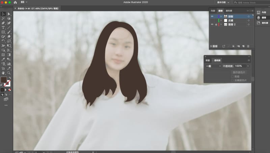Hide the 圖層 2 layer

pos(212,24)
